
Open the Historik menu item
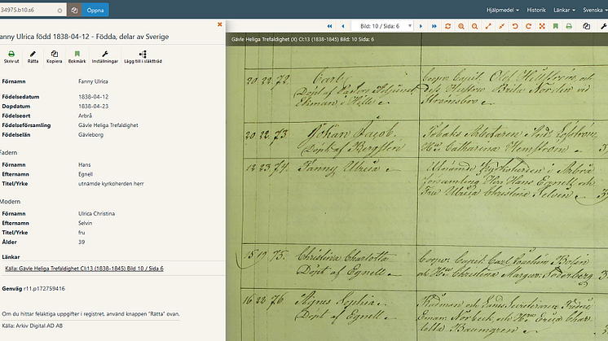pyautogui.click(x=536, y=10)
